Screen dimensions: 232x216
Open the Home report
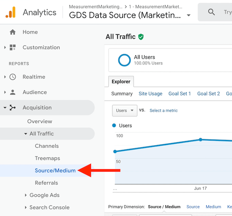(30, 32)
